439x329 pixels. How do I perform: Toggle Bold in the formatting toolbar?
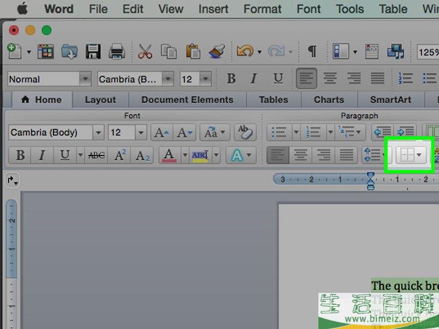coord(231,78)
